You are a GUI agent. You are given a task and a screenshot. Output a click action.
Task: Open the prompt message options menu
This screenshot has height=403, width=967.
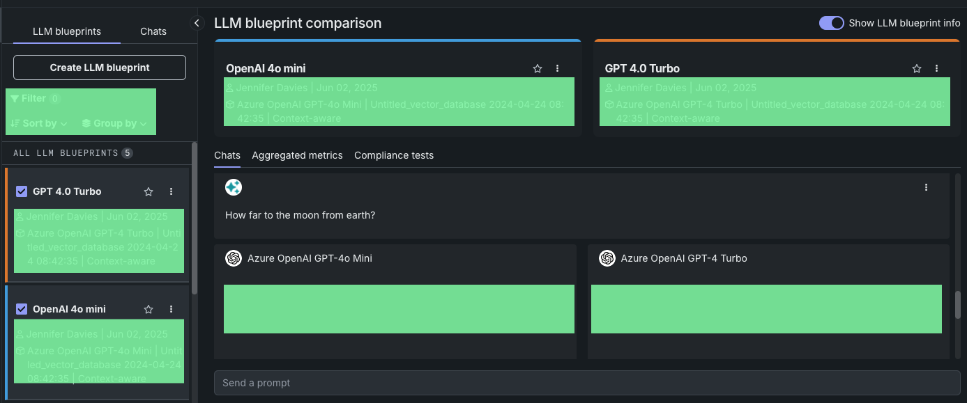[x=926, y=187]
